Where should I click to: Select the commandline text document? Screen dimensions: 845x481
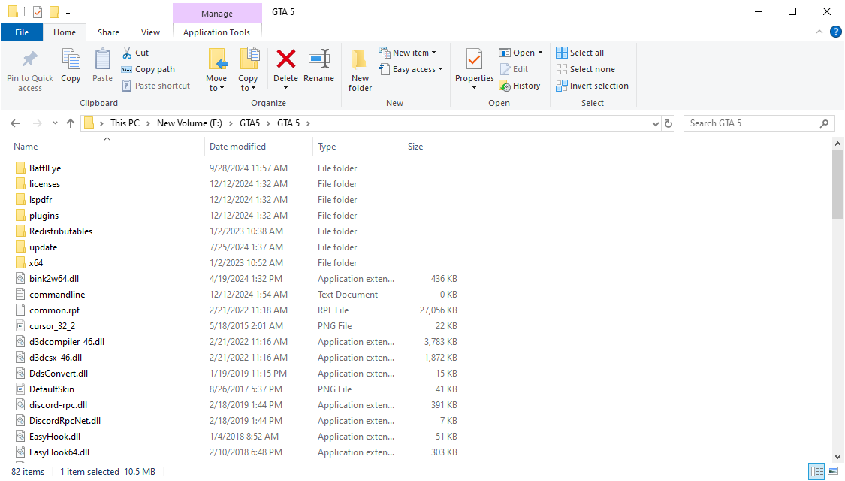pos(57,295)
